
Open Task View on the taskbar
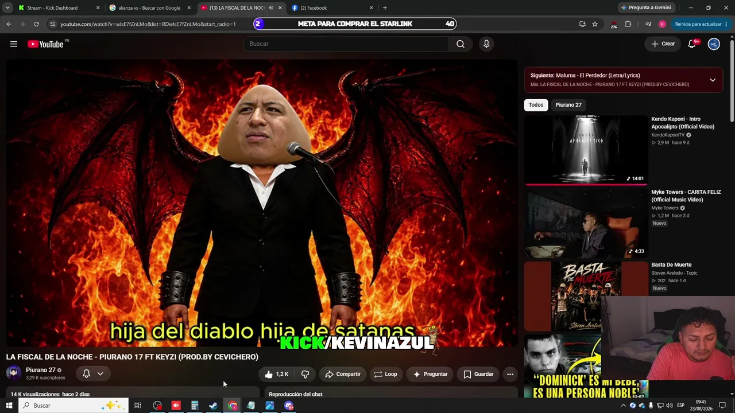(138, 406)
